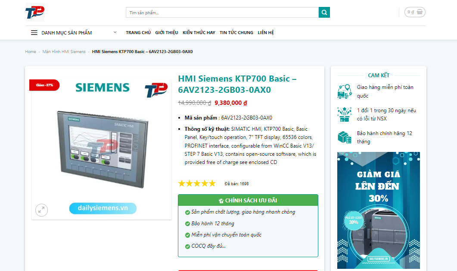This screenshot has width=457, height=271.
Task: Click the Giao hàng miễn phí toàn quốc text
Action: click(x=385, y=91)
